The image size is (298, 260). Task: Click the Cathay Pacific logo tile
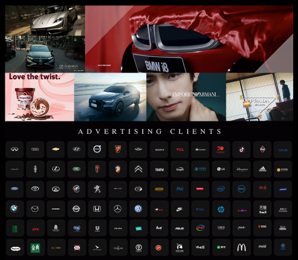click(97, 248)
